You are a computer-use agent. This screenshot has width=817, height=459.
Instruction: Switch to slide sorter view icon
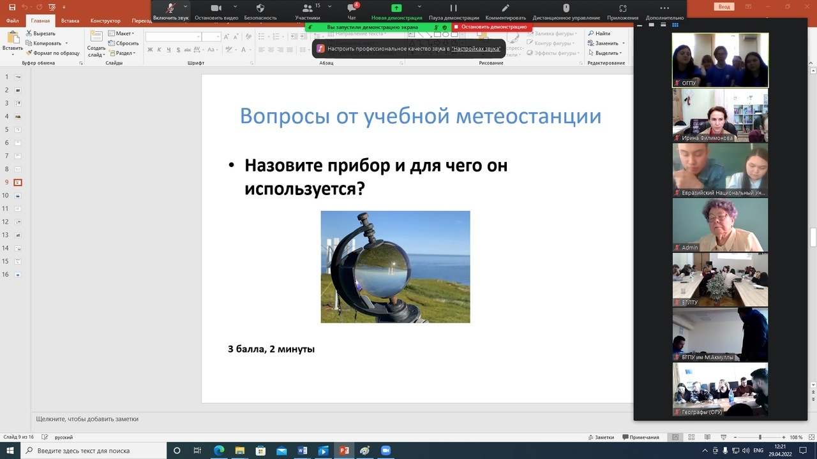tap(690, 437)
